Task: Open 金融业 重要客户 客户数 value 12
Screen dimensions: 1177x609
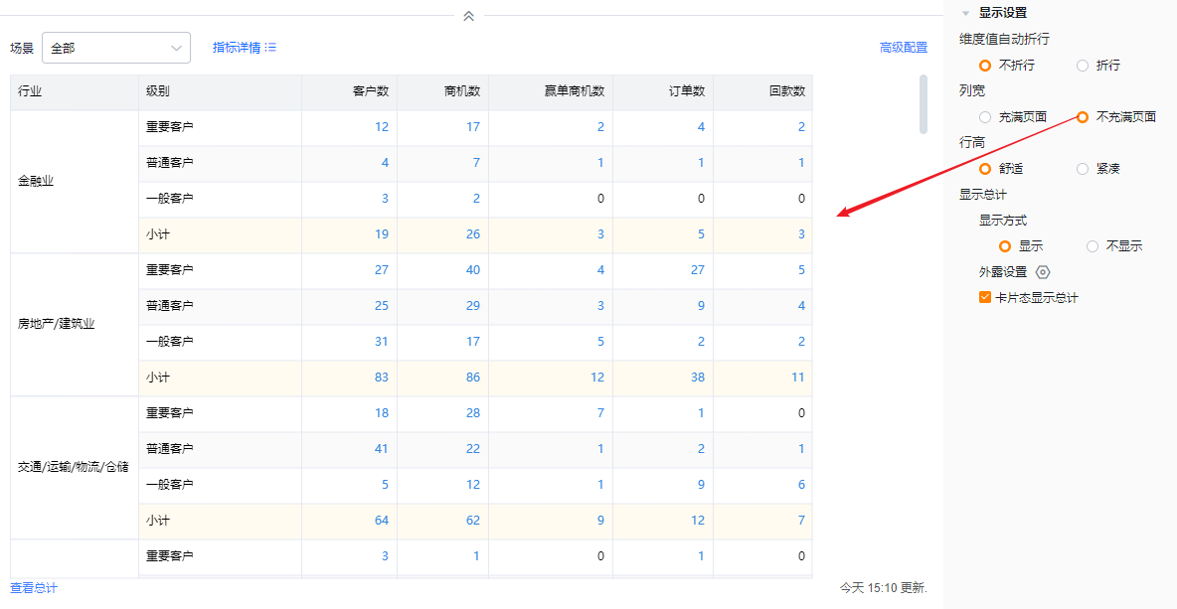Action: [382, 127]
